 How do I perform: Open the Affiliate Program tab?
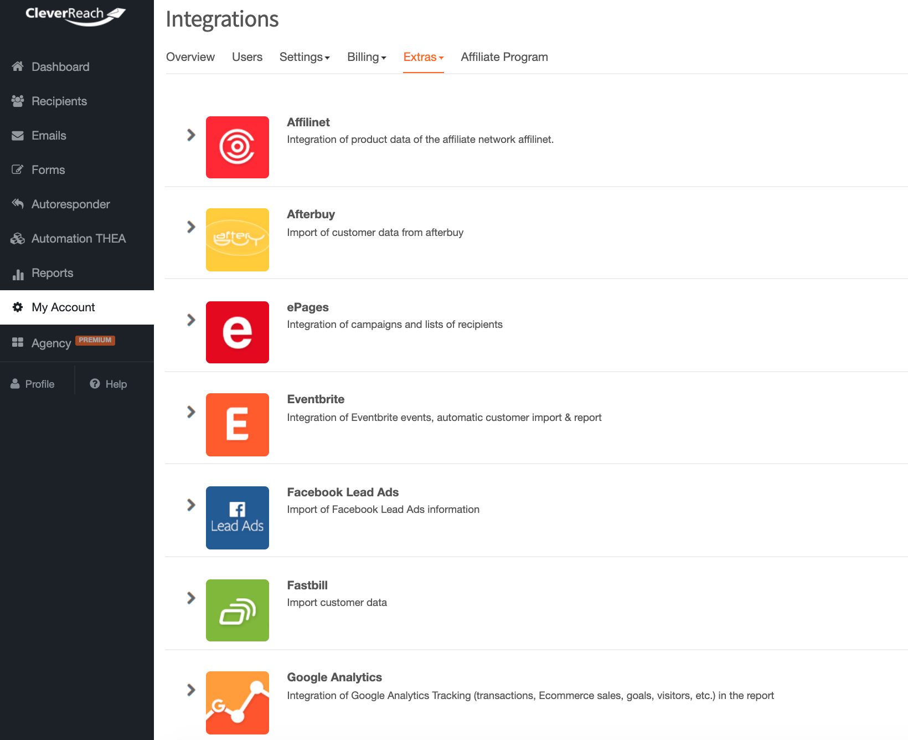point(504,57)
